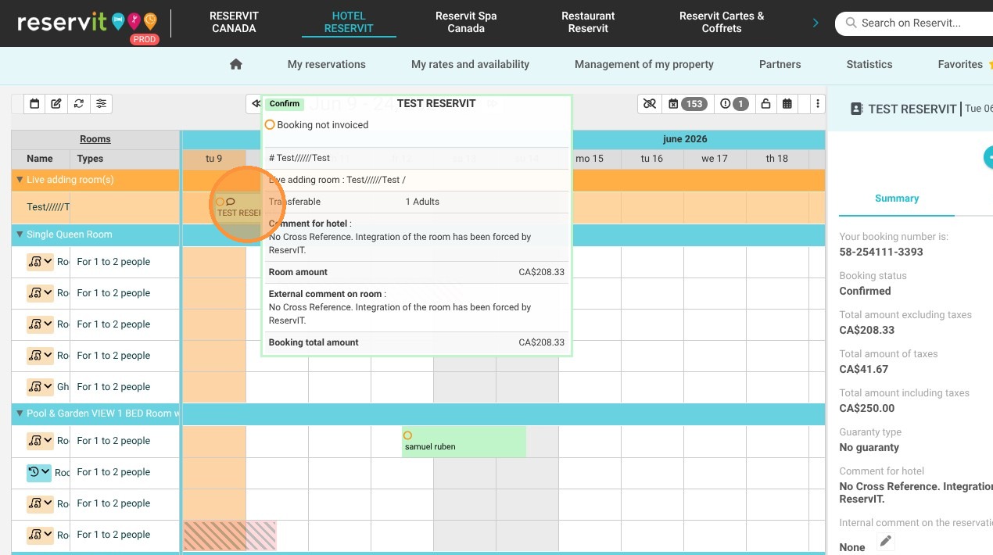Image resolution: width=993 pixels, height=555 pixels.
Task: Click the red hatched blocked-dates block
Action: pos(230,535)
